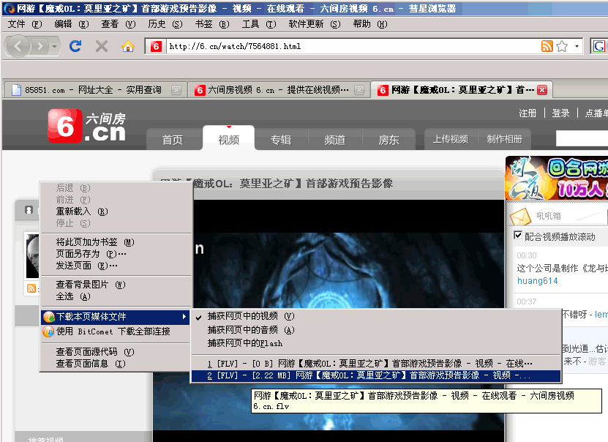
Task: Click the 下载本页媒体文件 globe icon
Action: [49, 317]
